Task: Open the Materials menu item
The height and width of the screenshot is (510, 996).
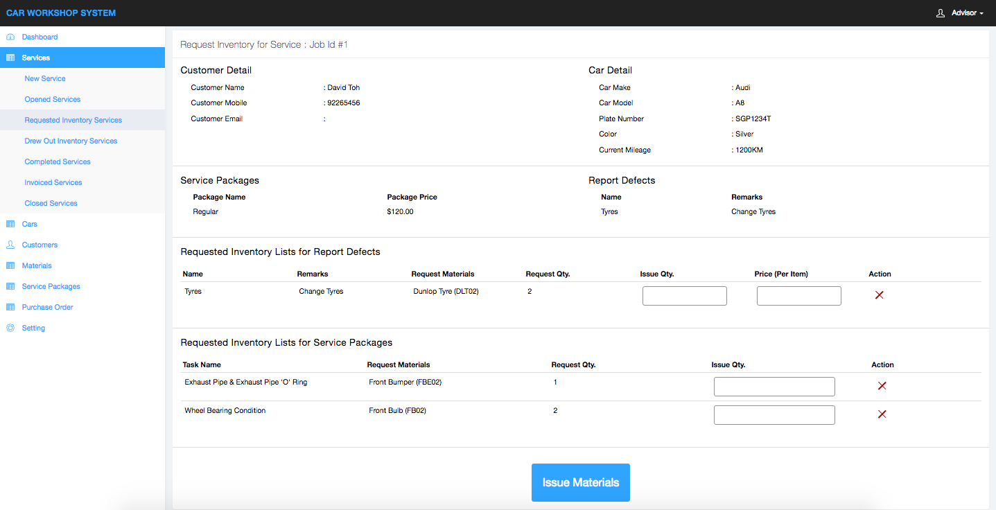Action: 37,265
